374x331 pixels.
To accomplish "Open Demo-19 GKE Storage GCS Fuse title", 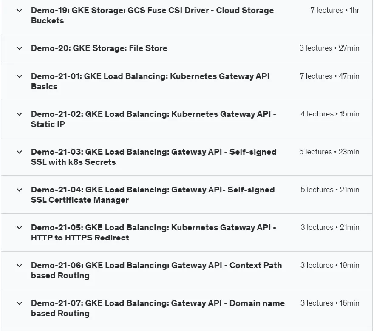I will (153, 15).
